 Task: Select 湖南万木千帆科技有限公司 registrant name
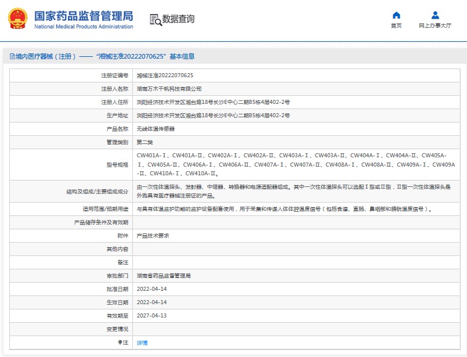coord(169,89)
